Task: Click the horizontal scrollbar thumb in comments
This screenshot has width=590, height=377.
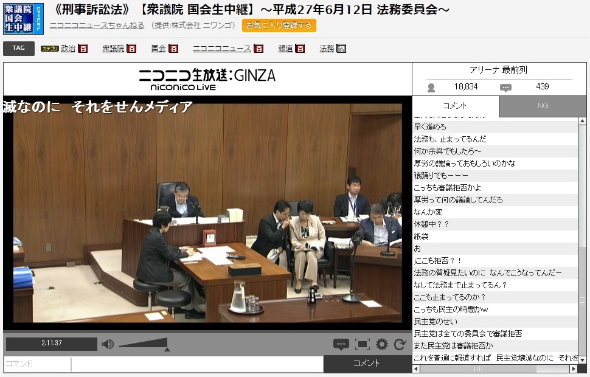Action: click(479, 368)
